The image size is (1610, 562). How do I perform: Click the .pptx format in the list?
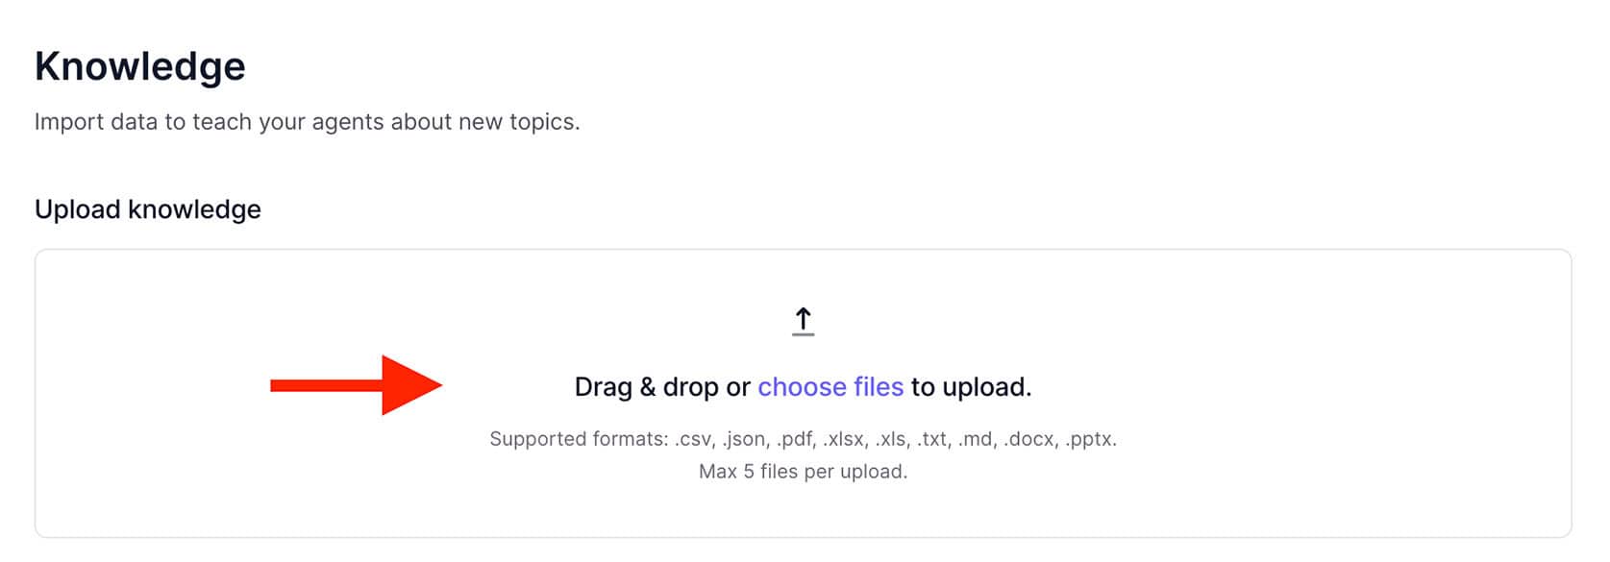[1090, 439]
